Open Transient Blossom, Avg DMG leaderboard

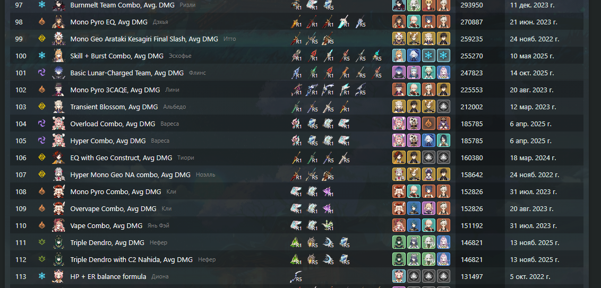(x=114, y=107)
